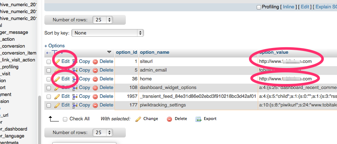Click the Inline link beside Profiling
The height and width of the screenshot is (144, 337).
coord(288,7)
